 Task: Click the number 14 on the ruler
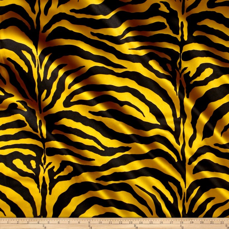pos(141,222)
